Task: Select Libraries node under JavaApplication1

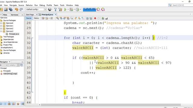Action: (6, 53)
